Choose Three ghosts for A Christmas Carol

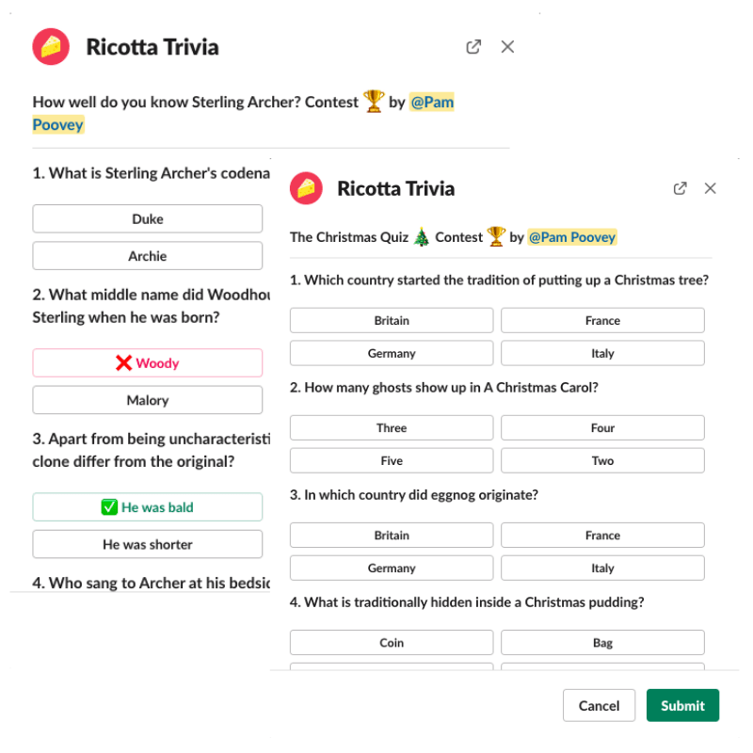[x=392, y=427]
